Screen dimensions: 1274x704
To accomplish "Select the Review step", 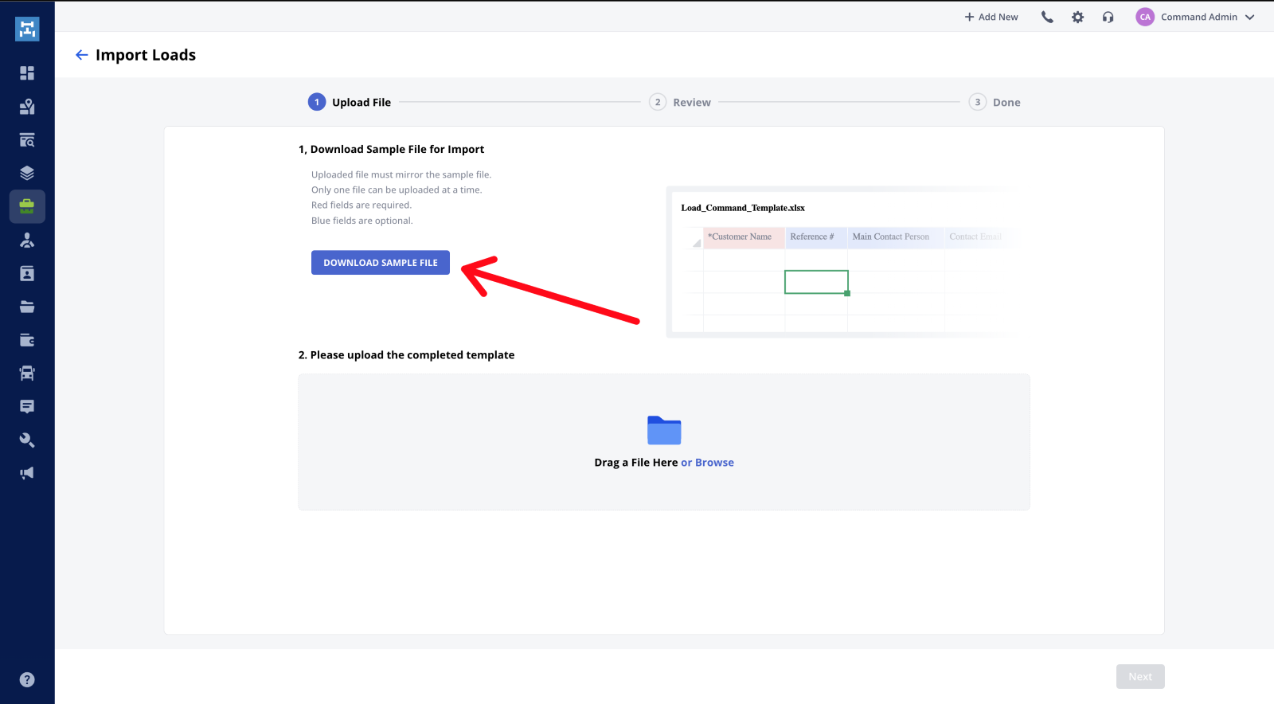I will [x=680, y=102].
